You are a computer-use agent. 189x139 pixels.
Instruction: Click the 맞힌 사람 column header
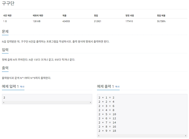point(130,16)
